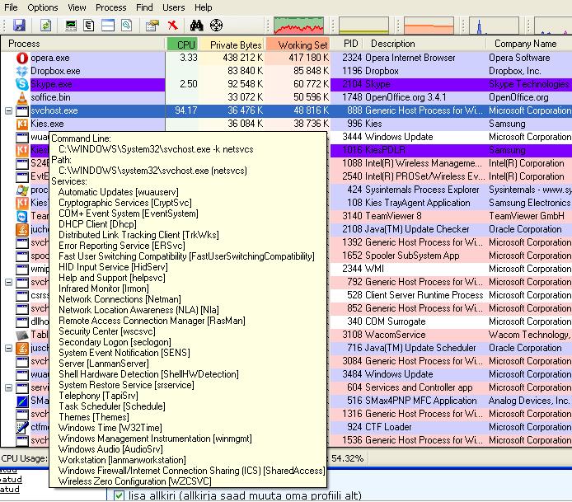Click the orange physical memory mini graph
Screen dimensions: 572x502
pos(429,26)
